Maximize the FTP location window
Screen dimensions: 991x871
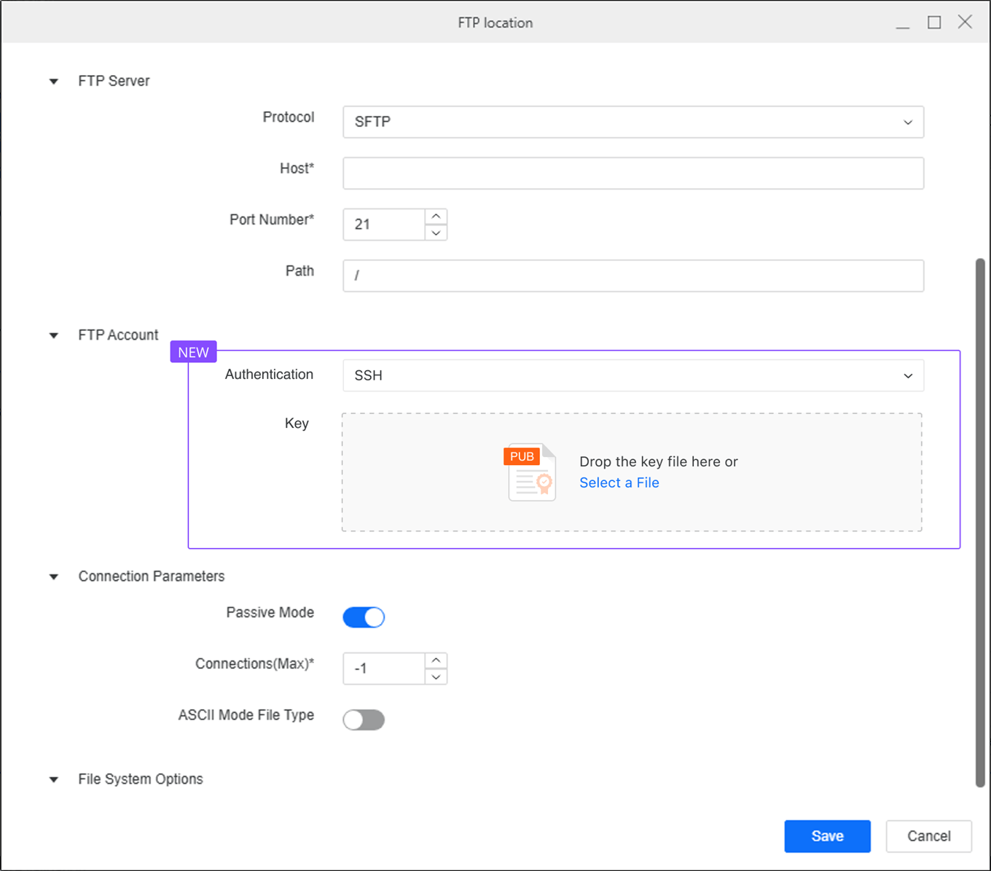[x=934, y=23]
